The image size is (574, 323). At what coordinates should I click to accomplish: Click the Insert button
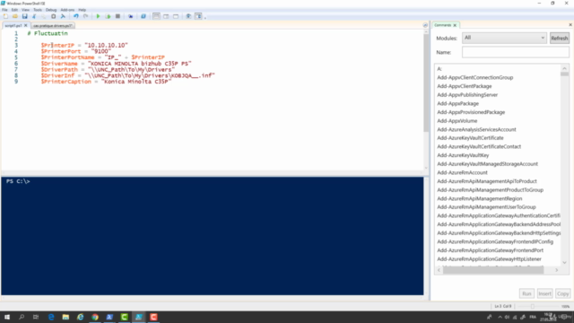[544, 293]
